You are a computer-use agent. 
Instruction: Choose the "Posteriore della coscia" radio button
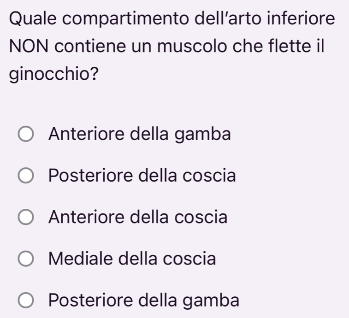pyautogui.click(x=26, y=177)
